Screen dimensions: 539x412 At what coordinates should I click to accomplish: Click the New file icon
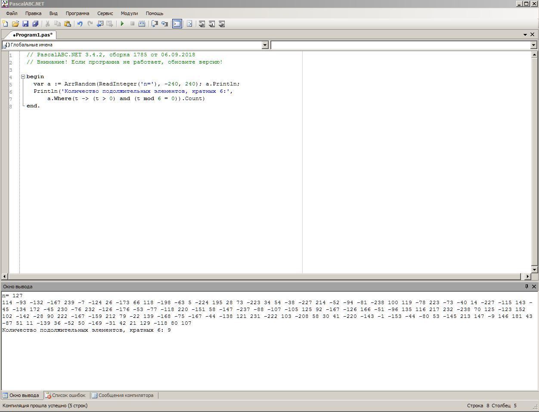(5, 24)
